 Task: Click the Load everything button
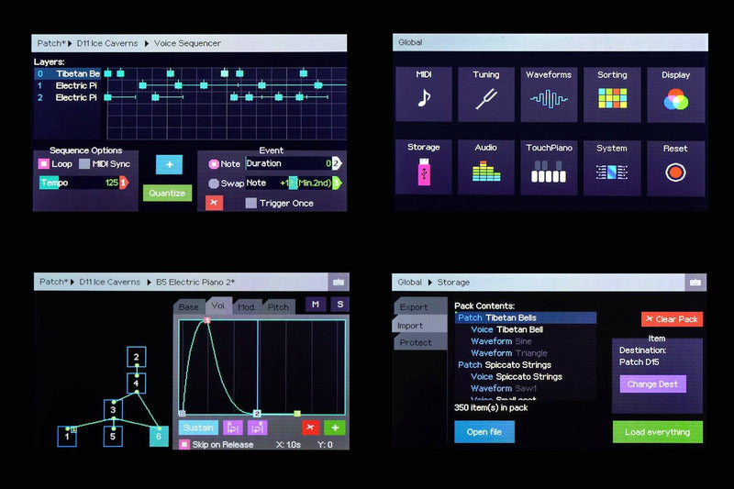pyautogui.click(x=657, y=432)
